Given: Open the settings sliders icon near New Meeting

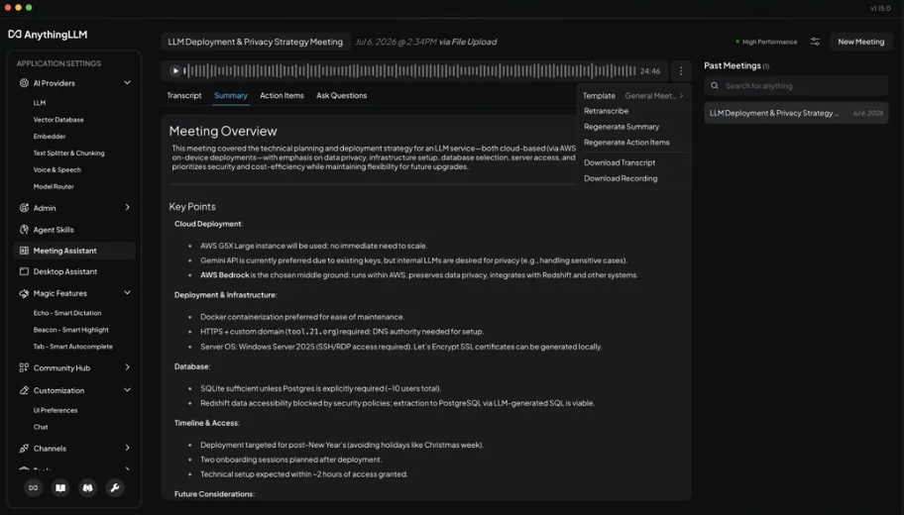Looking at the screenshot, I should coord(815,42).
